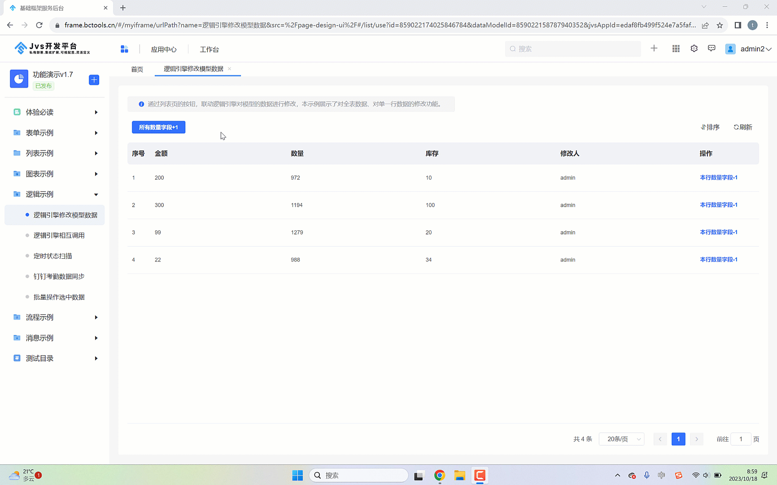Viewport: 777px width, 485px height.
Task: Open a new browser tab
Action: pos(123,8)
